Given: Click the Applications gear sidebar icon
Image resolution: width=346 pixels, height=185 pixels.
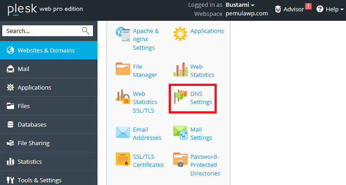Looking at the screenshot, I should (10, 87).
